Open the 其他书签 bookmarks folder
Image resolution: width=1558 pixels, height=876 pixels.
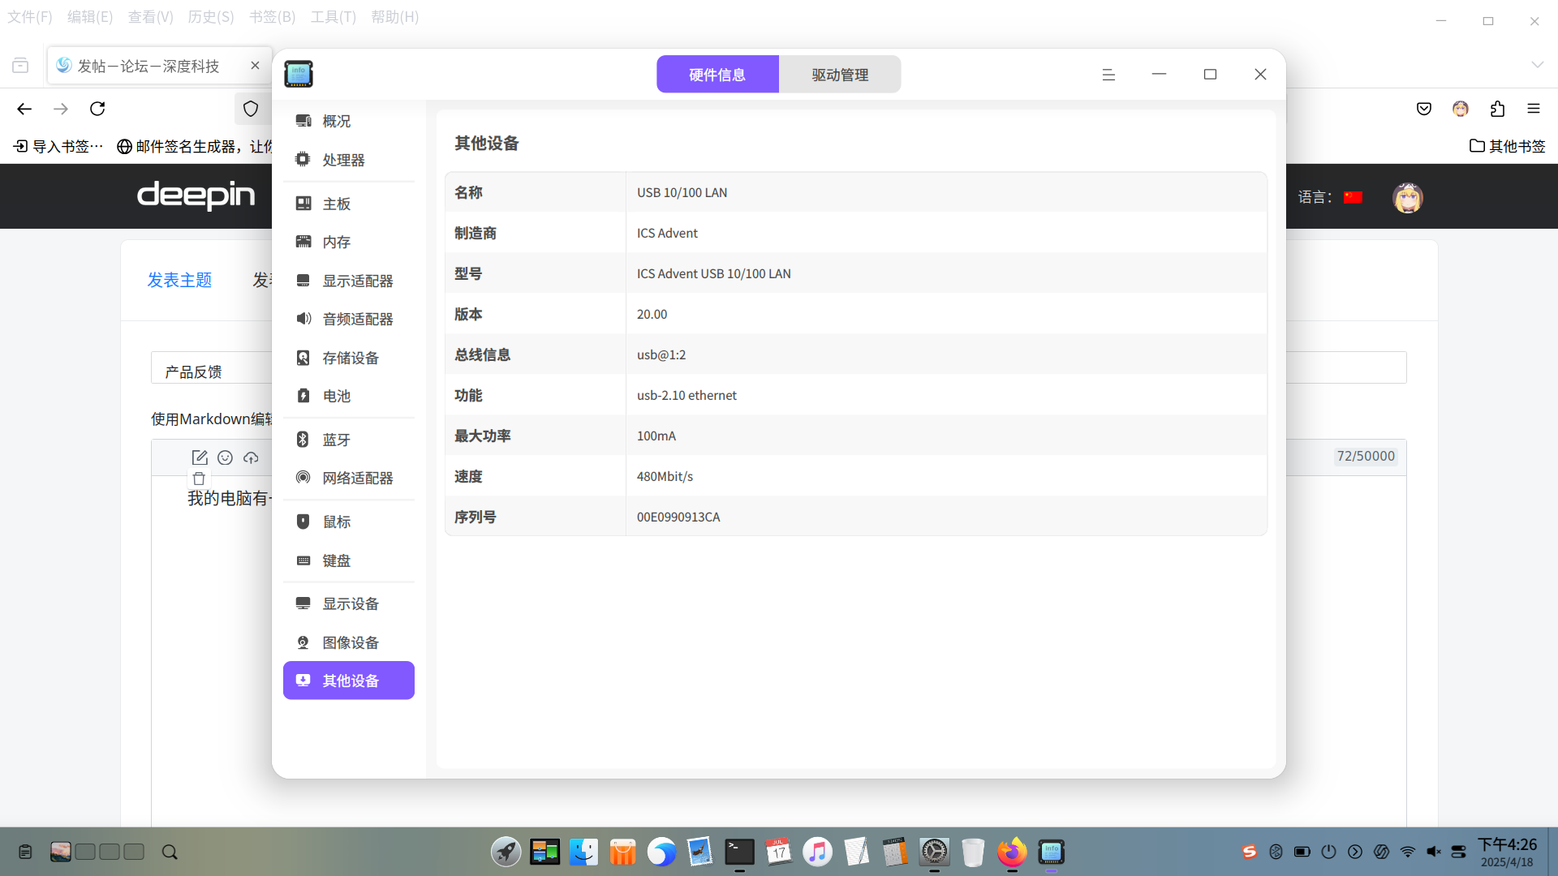[1508, 146]
